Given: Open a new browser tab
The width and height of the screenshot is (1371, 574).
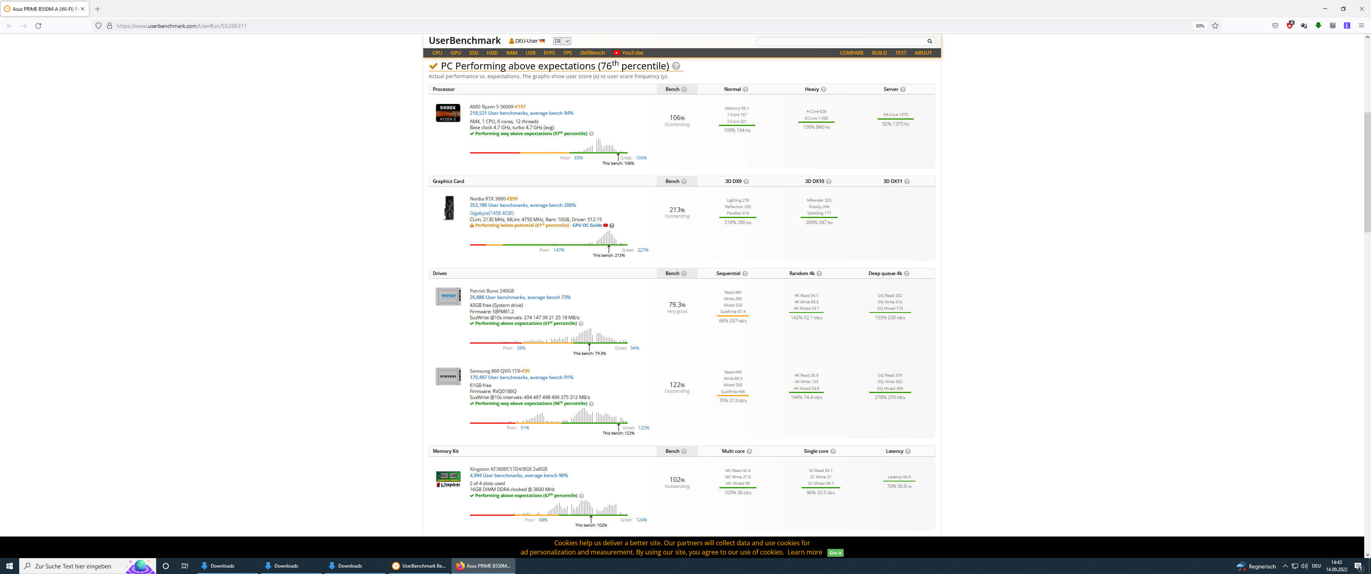Looking at the screenshot, I should coord(97,9).
